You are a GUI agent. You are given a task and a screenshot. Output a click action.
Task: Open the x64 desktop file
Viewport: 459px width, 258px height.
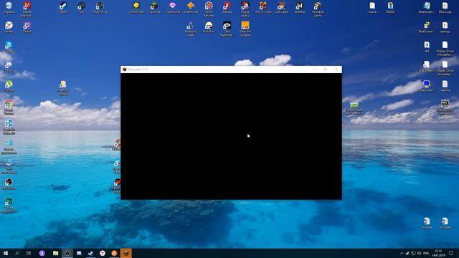point(427,47)
